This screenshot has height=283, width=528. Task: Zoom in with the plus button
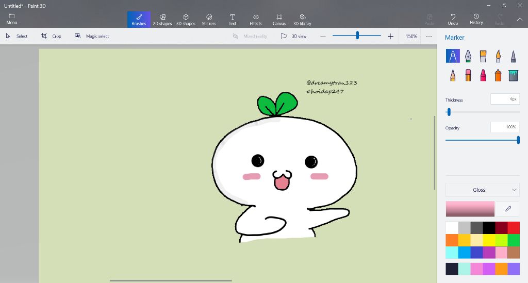(390, 36)
